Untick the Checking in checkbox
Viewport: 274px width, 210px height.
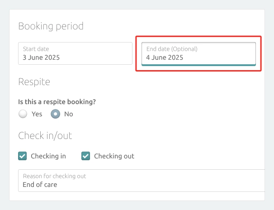coord(22,156)
